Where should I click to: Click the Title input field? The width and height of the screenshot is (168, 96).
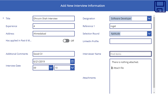pyautogui.click(x=54, y=19)
